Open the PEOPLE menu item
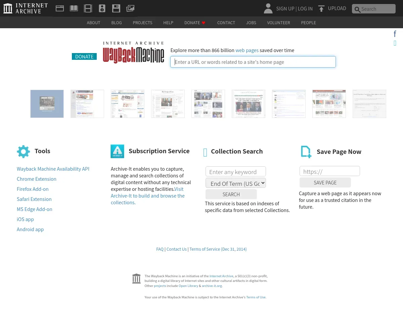 point(308,23)
